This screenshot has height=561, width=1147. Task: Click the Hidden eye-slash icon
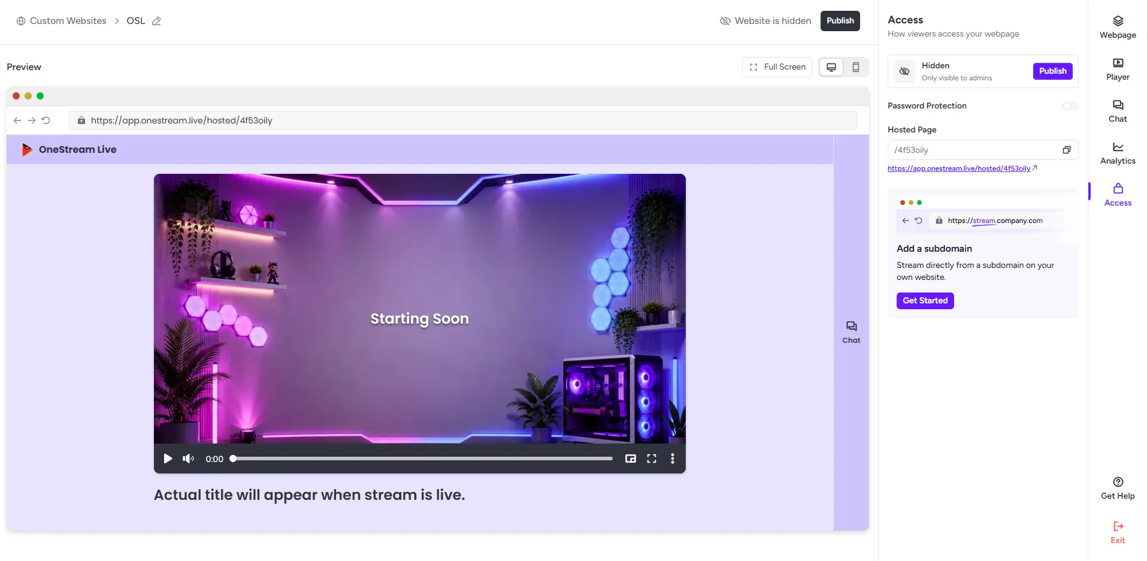coord(904,71)
